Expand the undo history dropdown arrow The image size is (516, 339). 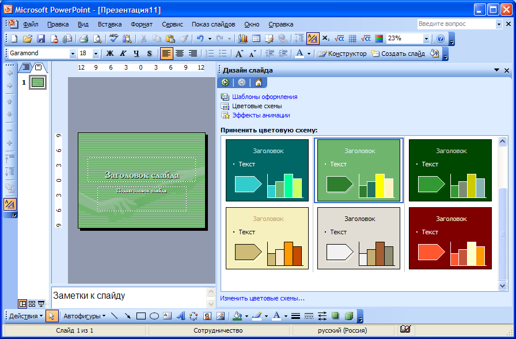[210, 39]
